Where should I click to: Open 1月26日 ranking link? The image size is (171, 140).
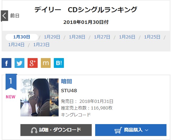coord(127,37)
